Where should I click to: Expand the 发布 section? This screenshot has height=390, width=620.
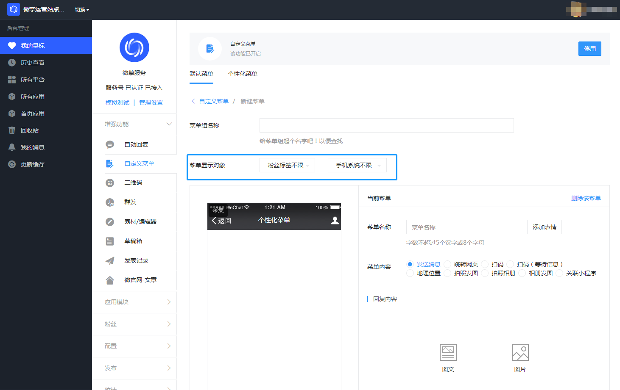[x=134, y=368]
